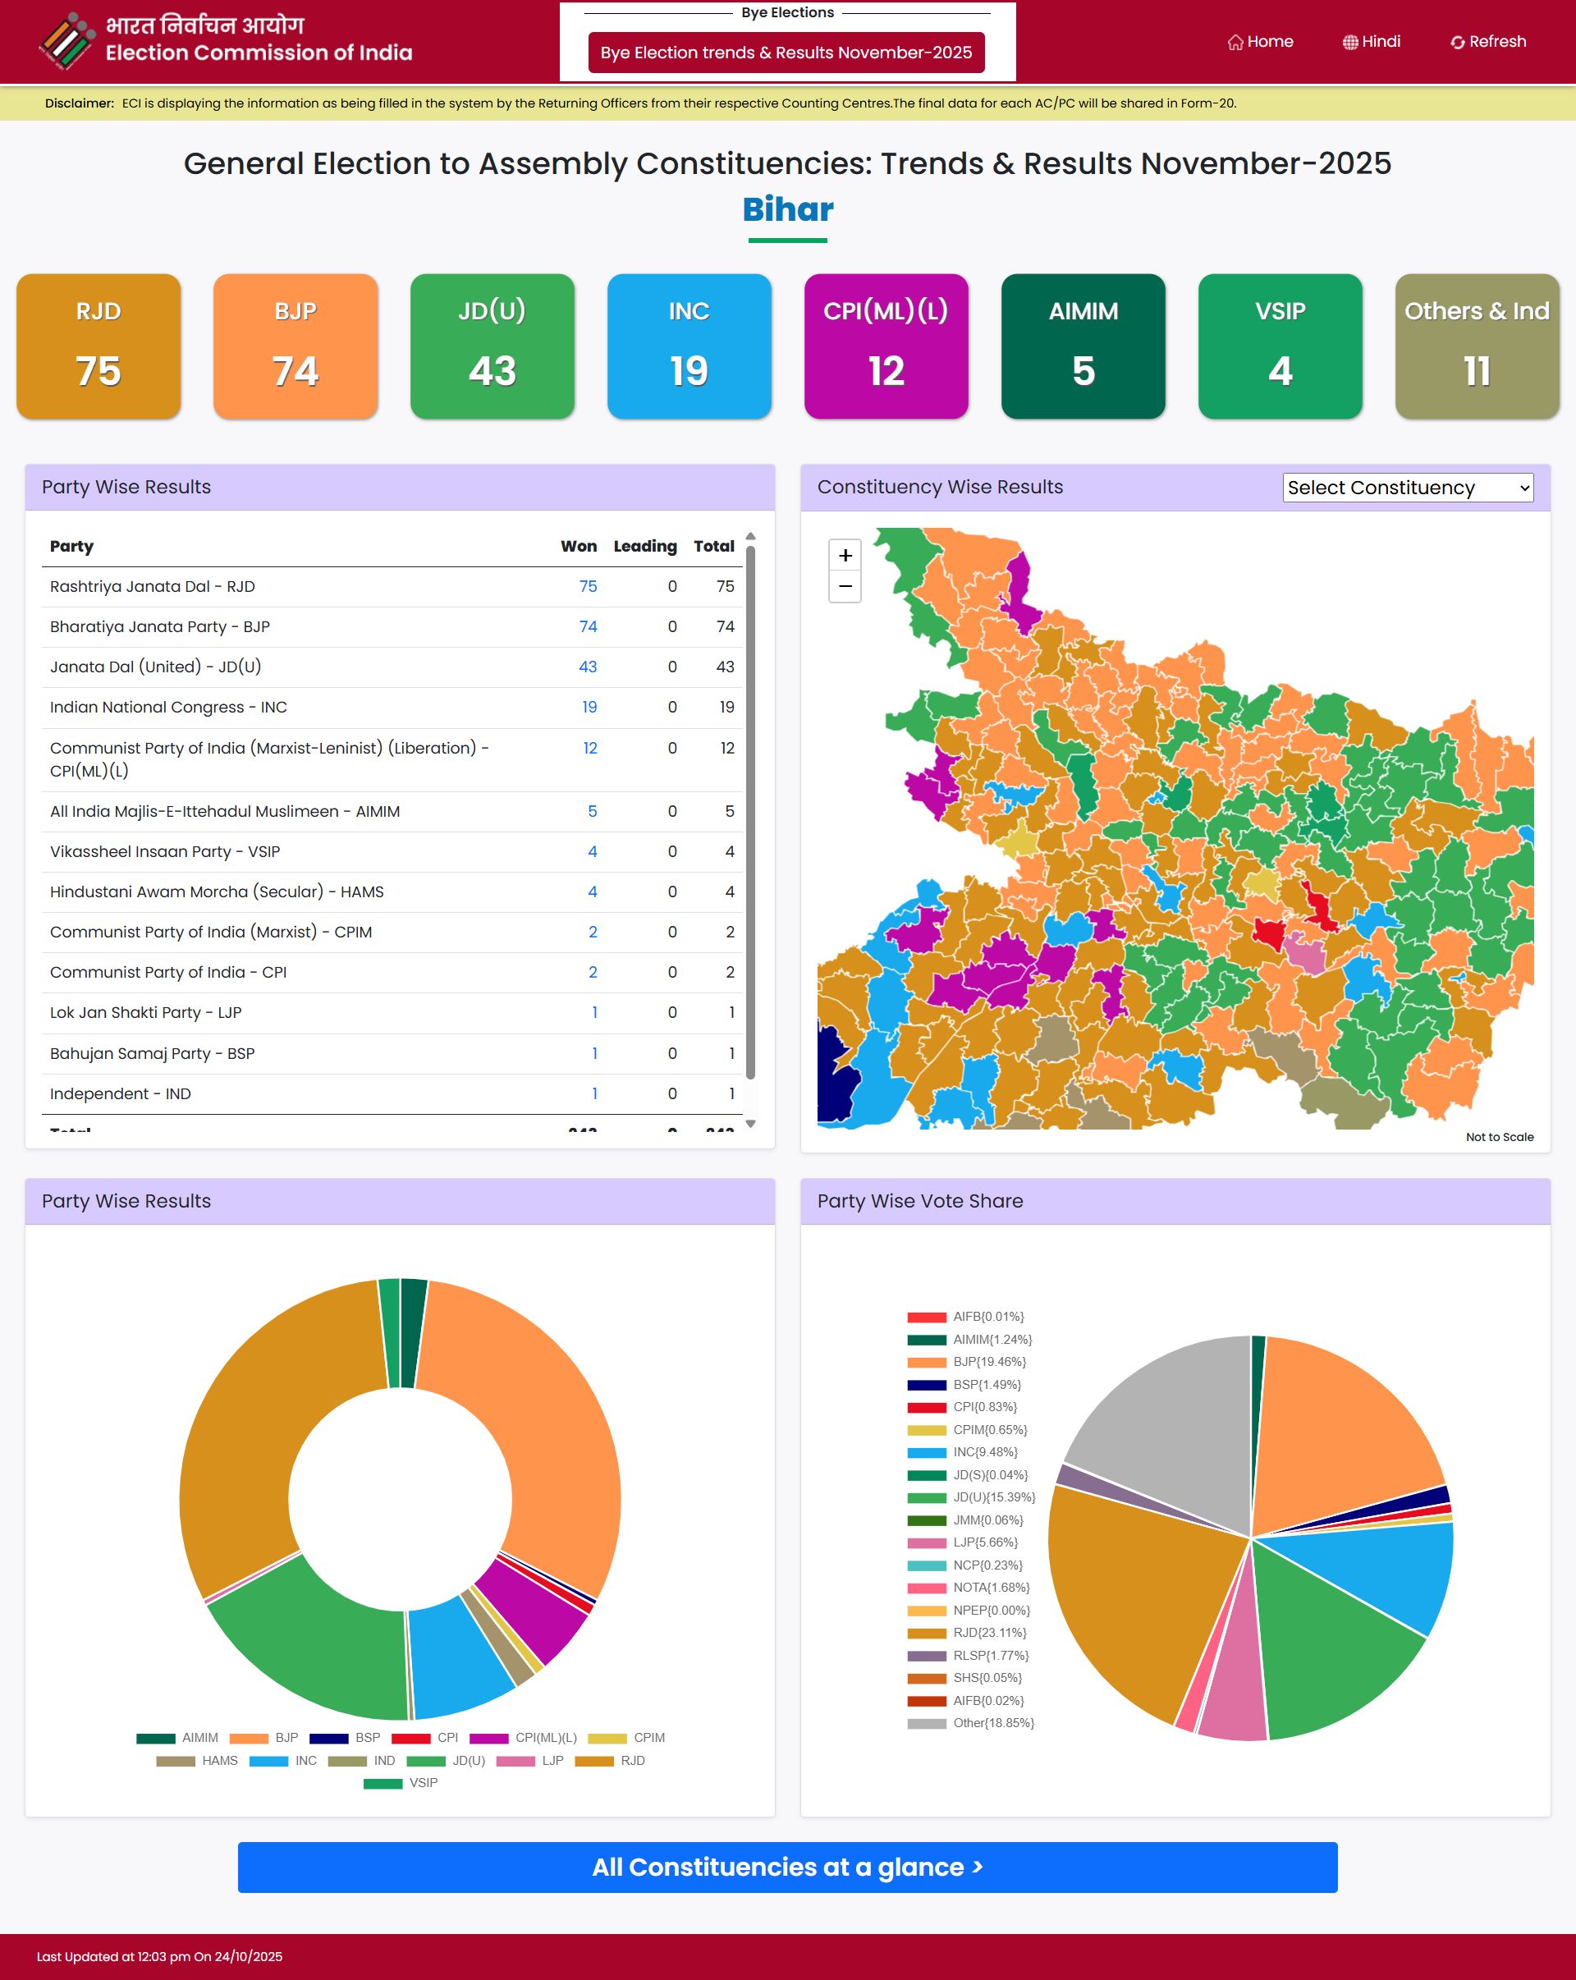Click the Election Commission of India logo
This screenshot has width=1576, height=1980.
[67, 41]
